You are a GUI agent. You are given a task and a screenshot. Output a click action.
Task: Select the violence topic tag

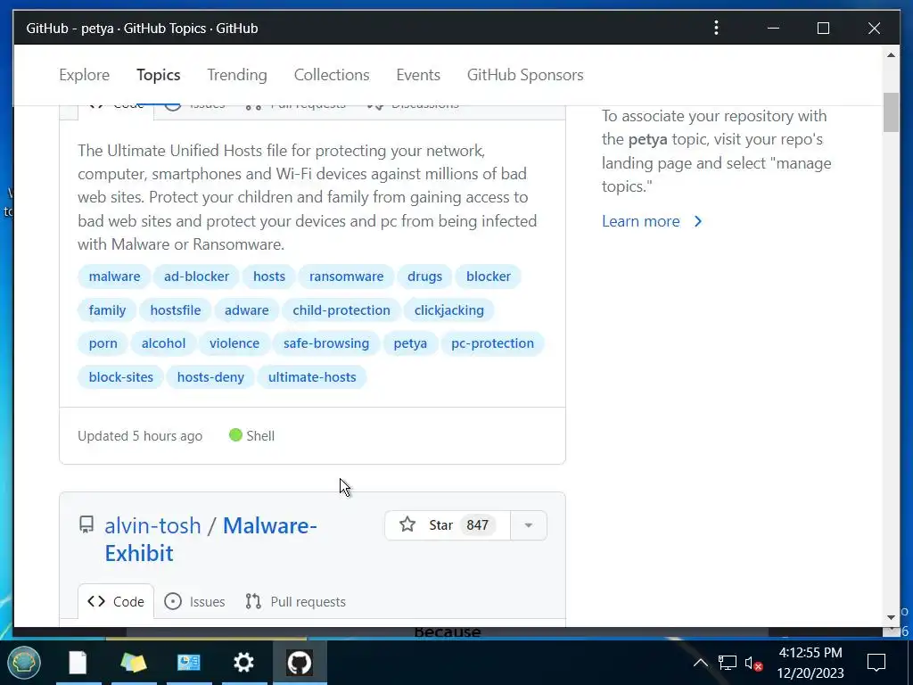pos(234,343)
